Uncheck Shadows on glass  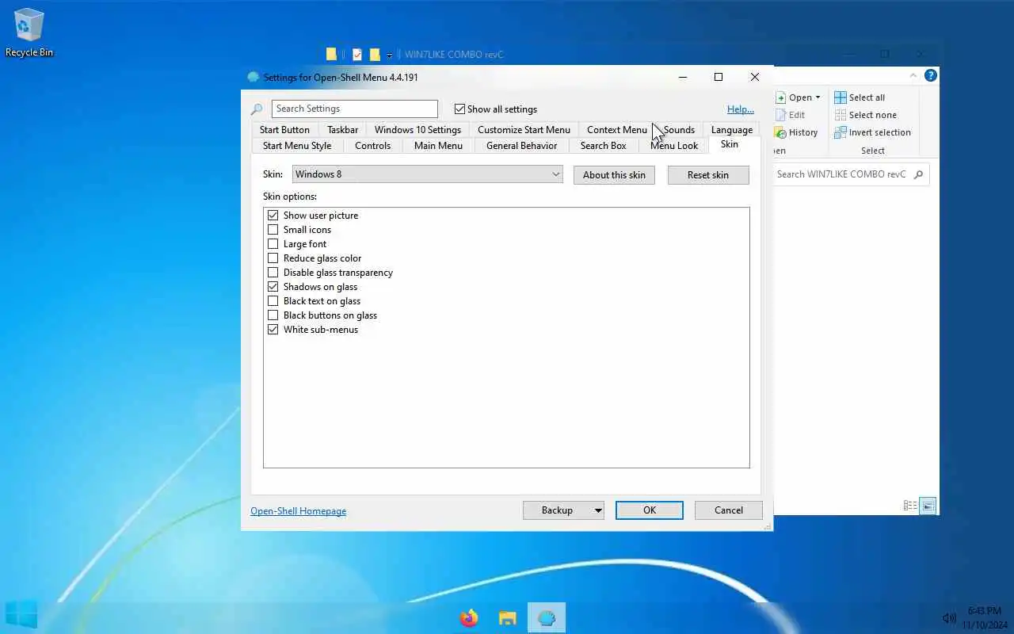(x=273, y=287)
